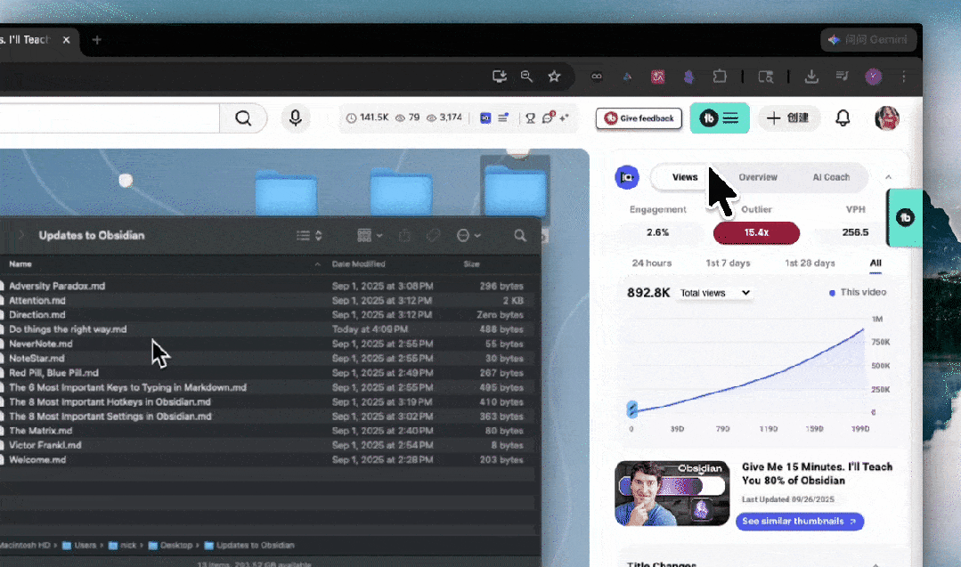Collapse the TubeBuddy stats panel chevron
961x567 pixels.
click(x=888, y=177)
